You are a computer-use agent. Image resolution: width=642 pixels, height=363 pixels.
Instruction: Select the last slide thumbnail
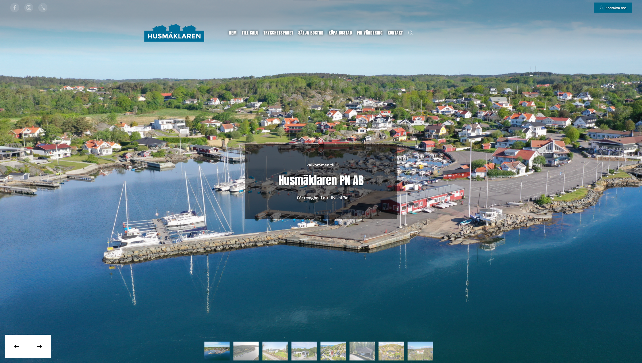click(x=420, y=351)
